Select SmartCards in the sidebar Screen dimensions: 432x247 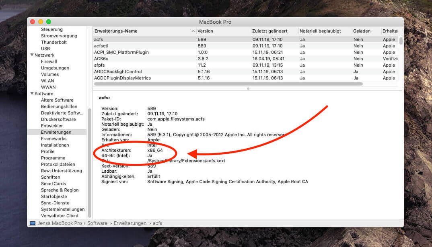53,184
